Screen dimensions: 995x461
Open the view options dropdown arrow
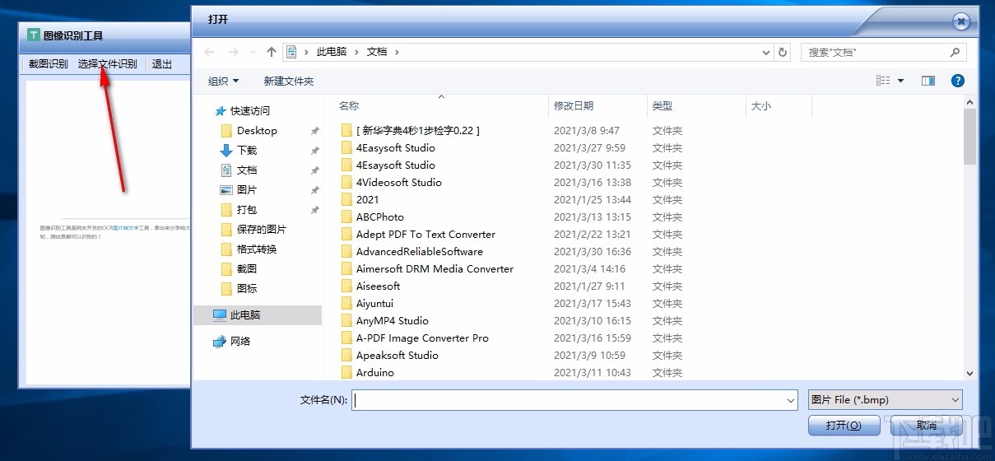pos(900,81)
